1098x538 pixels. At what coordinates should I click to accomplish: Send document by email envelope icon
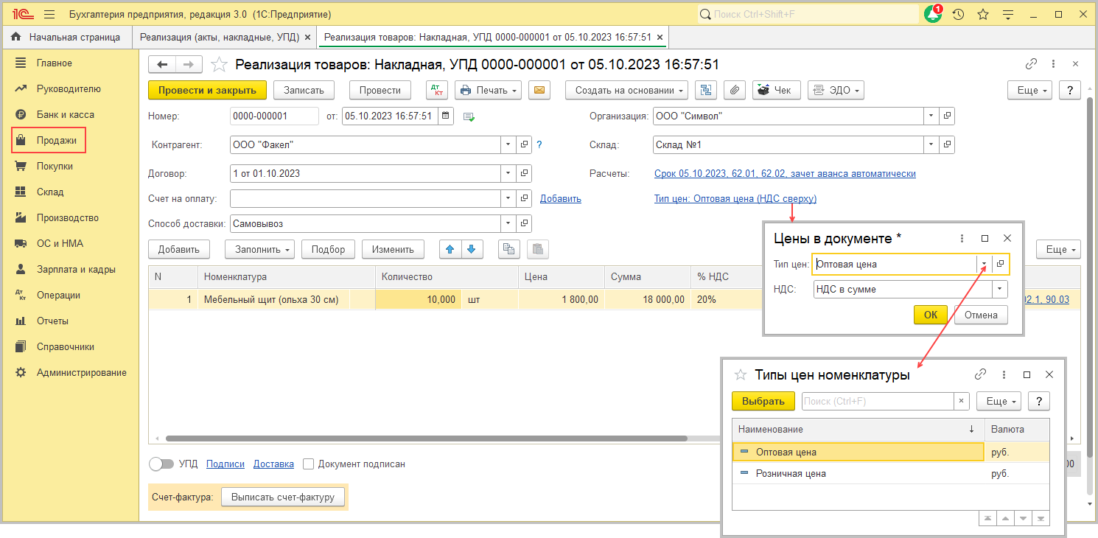pyautogui.click(x=539, y=90)
